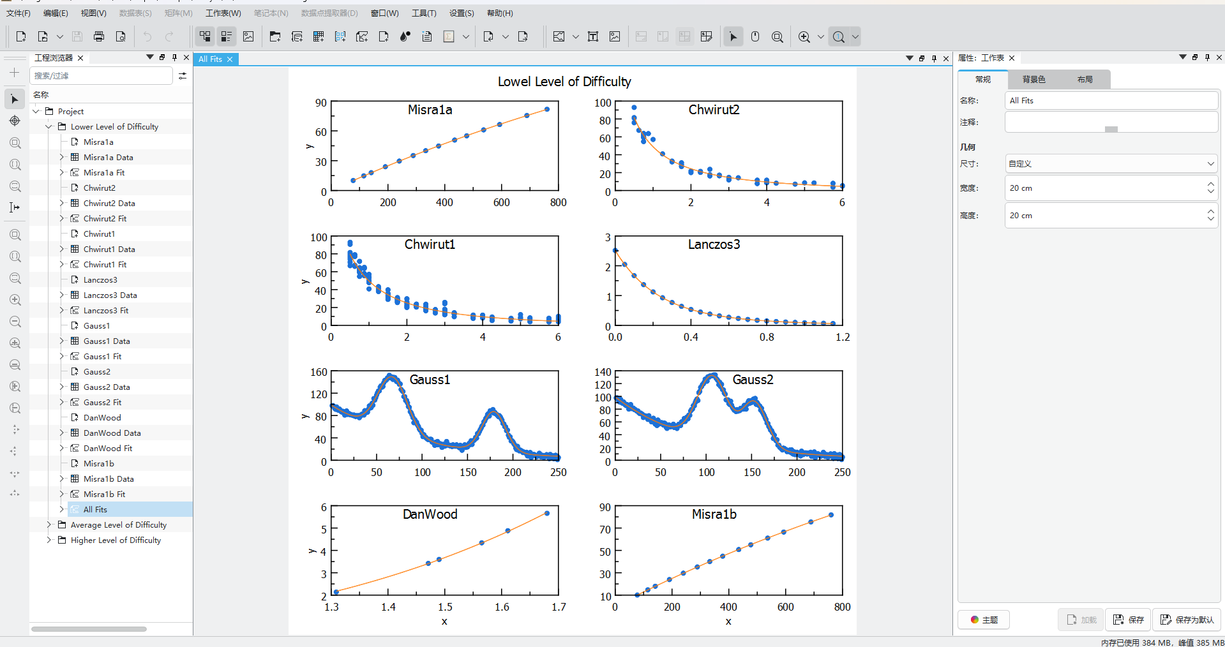The width and height of the screenshot is (1225, 647).
Task: Open the 主题 theme color button
Action: 984,620
